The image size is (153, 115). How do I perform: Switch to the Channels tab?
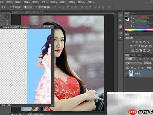[x=133, y=55]
